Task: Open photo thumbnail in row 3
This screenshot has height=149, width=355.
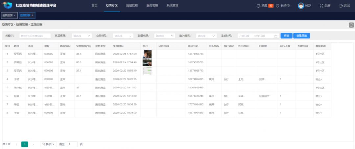Action: click(x=147, y=71)
